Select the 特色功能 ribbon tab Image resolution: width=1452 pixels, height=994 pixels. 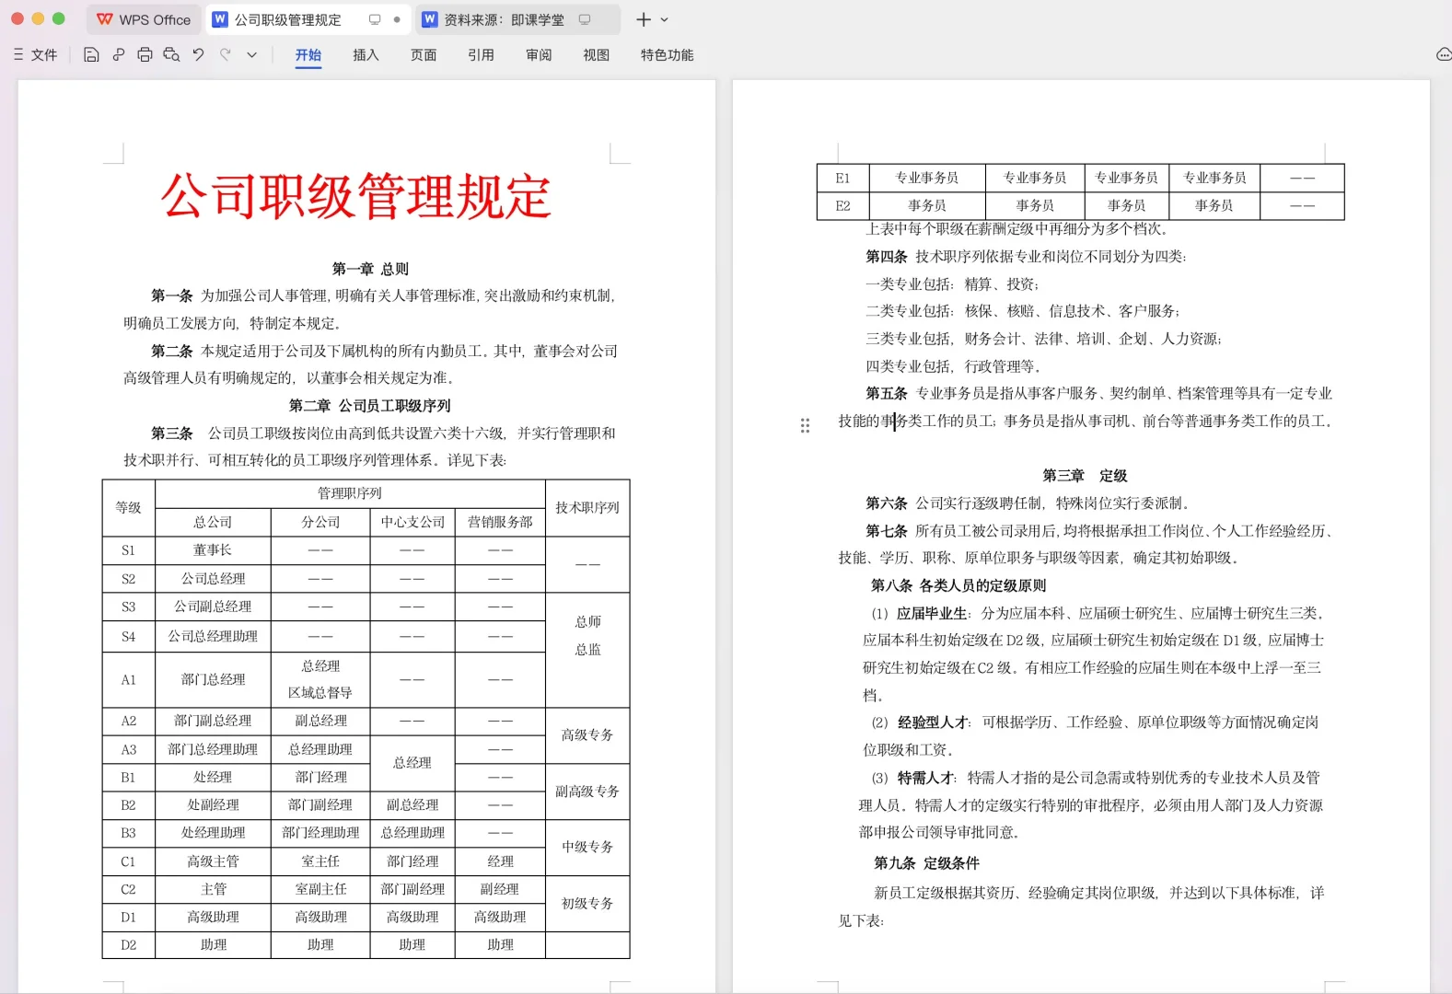(x=668, y=55)
